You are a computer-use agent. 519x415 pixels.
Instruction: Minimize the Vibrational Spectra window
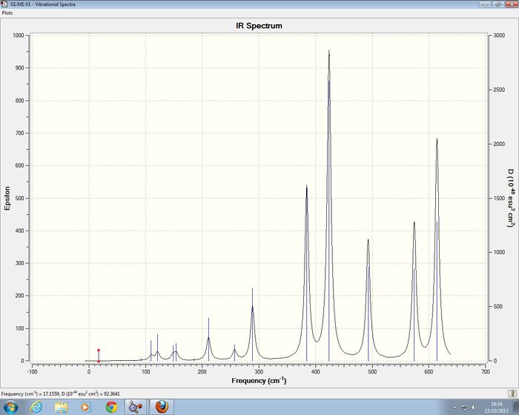485,4
